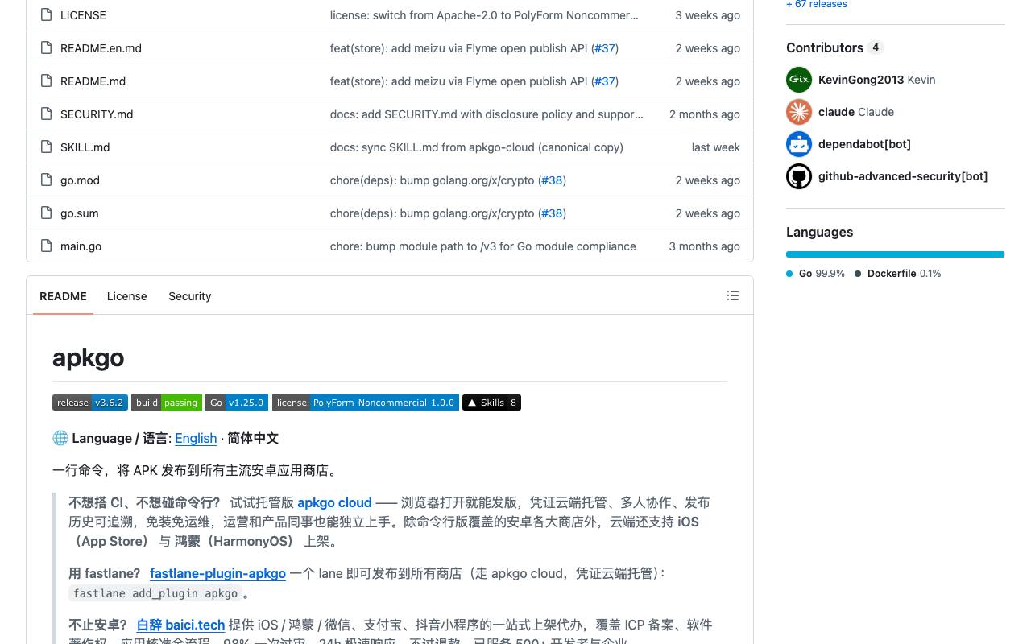Click the github-advanced-security[bot] avatar
Screen dimensions: 1031x644
tap(799, 176)
